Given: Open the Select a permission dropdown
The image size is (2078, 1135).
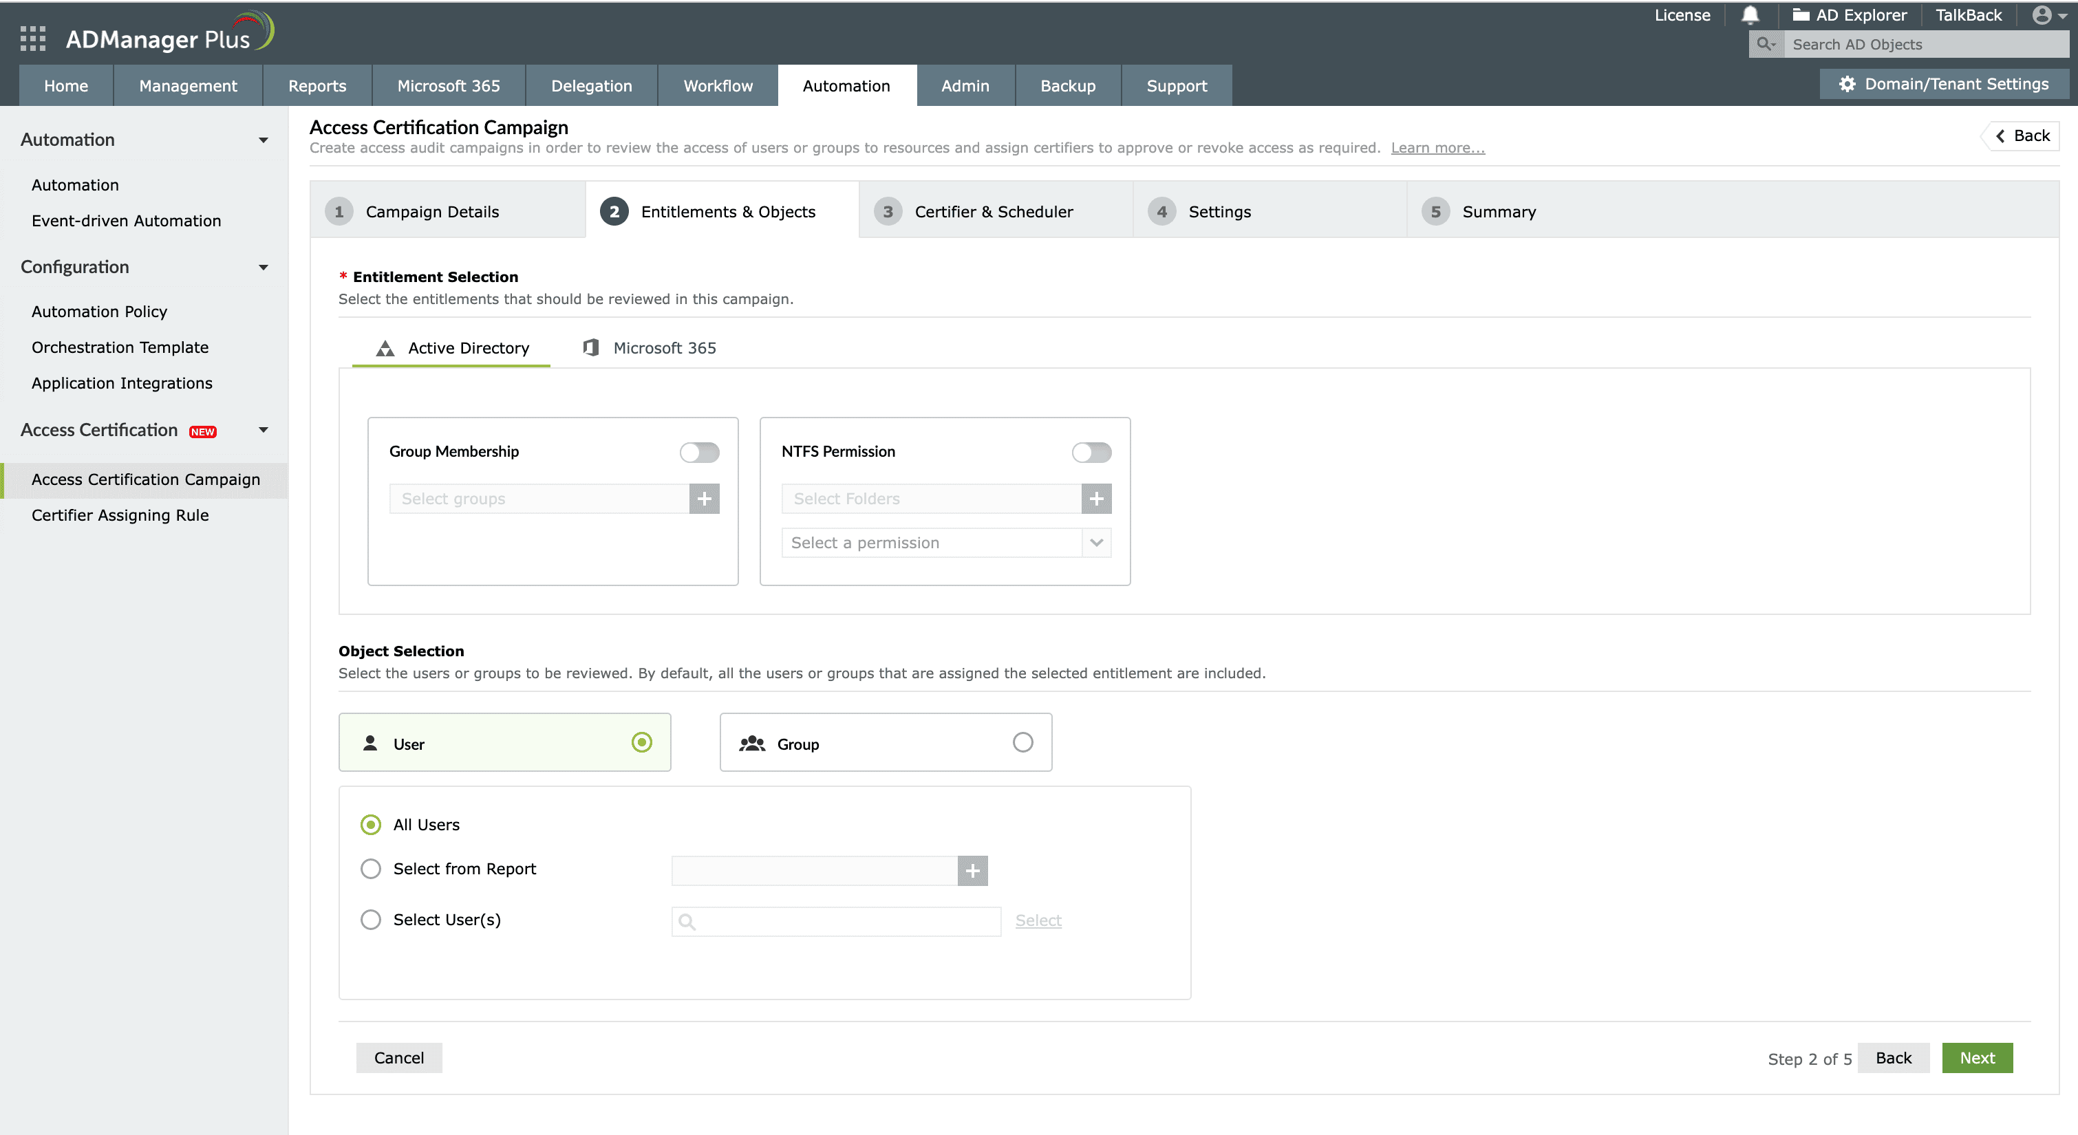Looking at the screenshot, I should tap(945, 543).
